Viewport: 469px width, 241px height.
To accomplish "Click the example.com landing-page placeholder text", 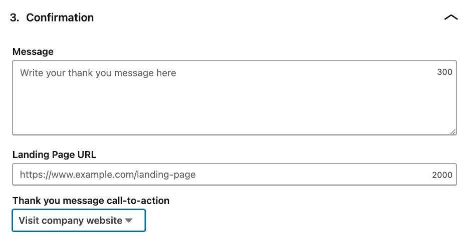I will [x=108, y=174].
